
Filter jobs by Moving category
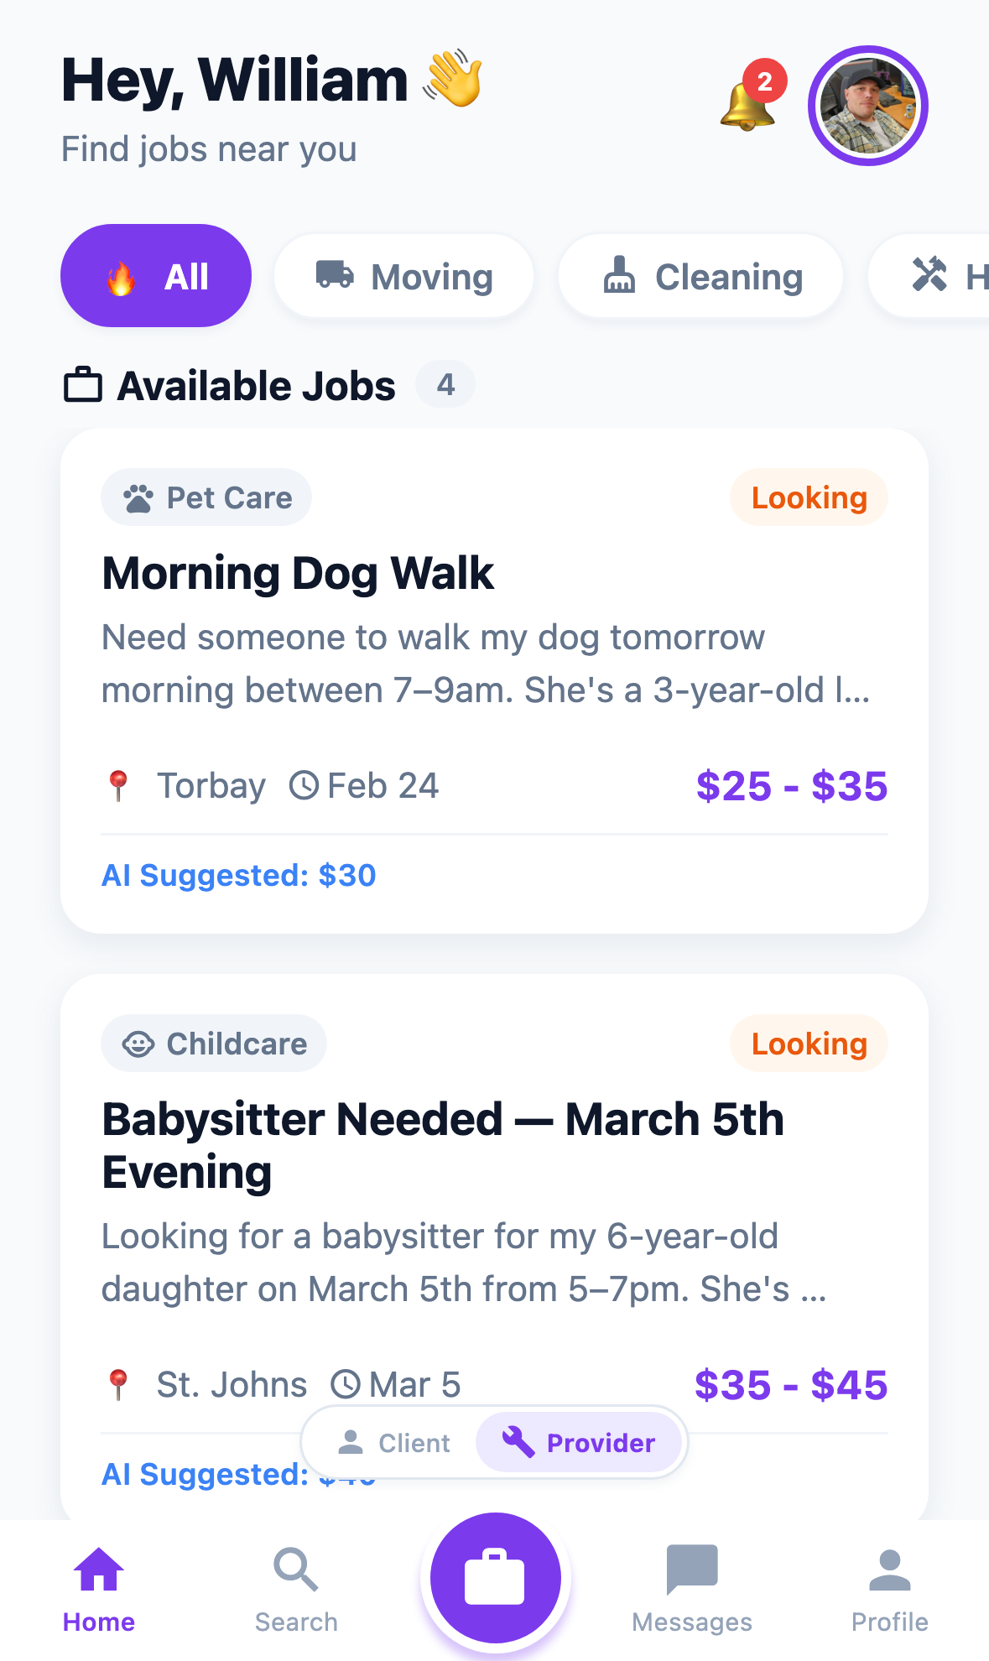[x=404, y=276]
